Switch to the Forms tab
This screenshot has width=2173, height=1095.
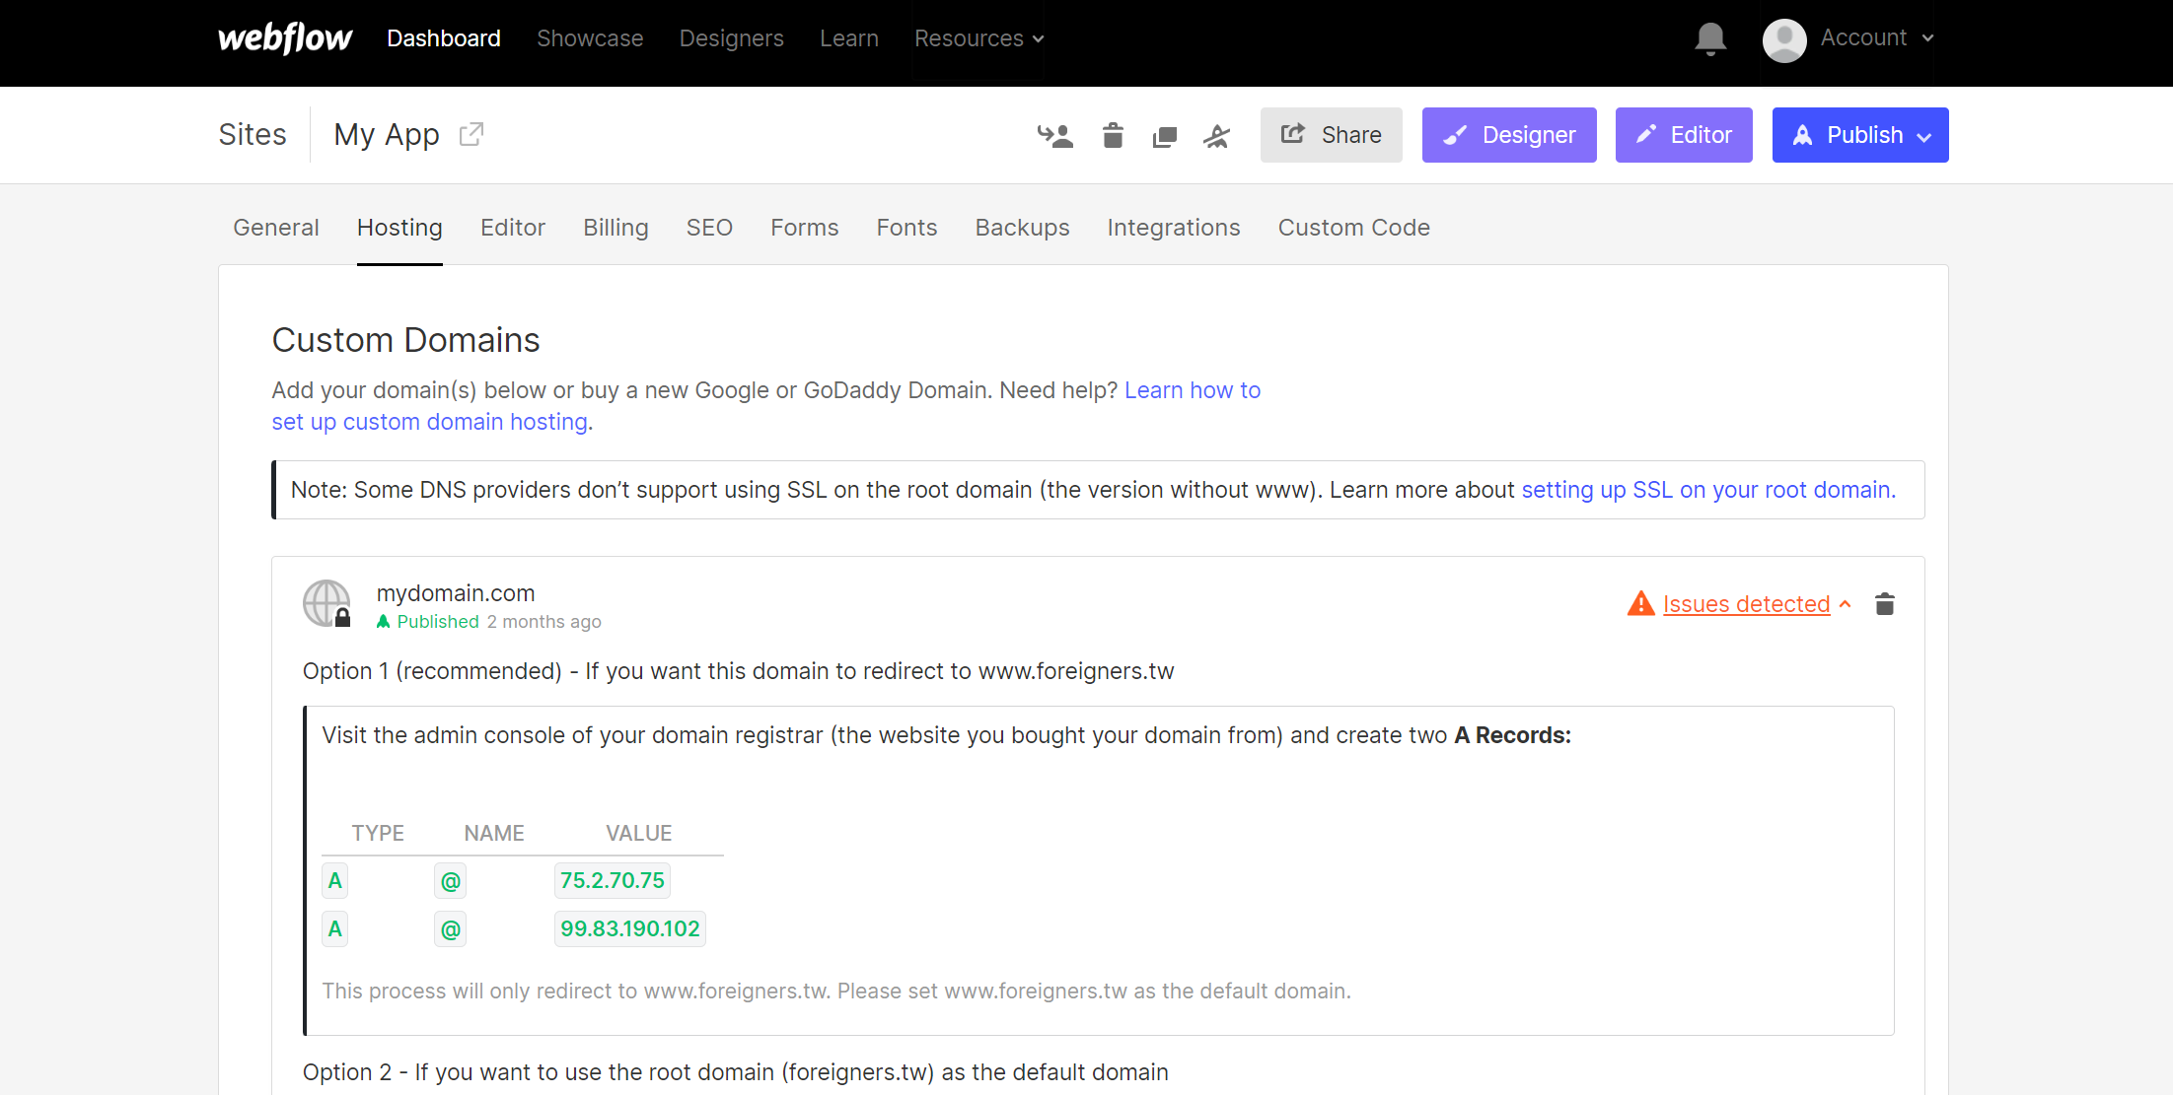click(x=805, y=228)
